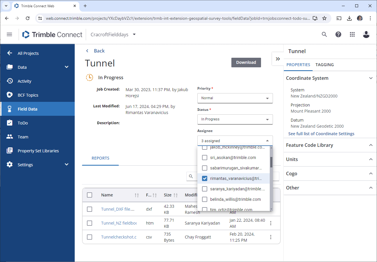Open the Status dropdown showing In Progress

click(235, 119)
